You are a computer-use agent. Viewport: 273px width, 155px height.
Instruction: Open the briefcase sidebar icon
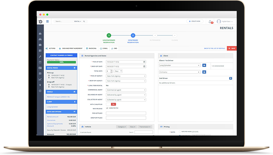click(40, 45)
